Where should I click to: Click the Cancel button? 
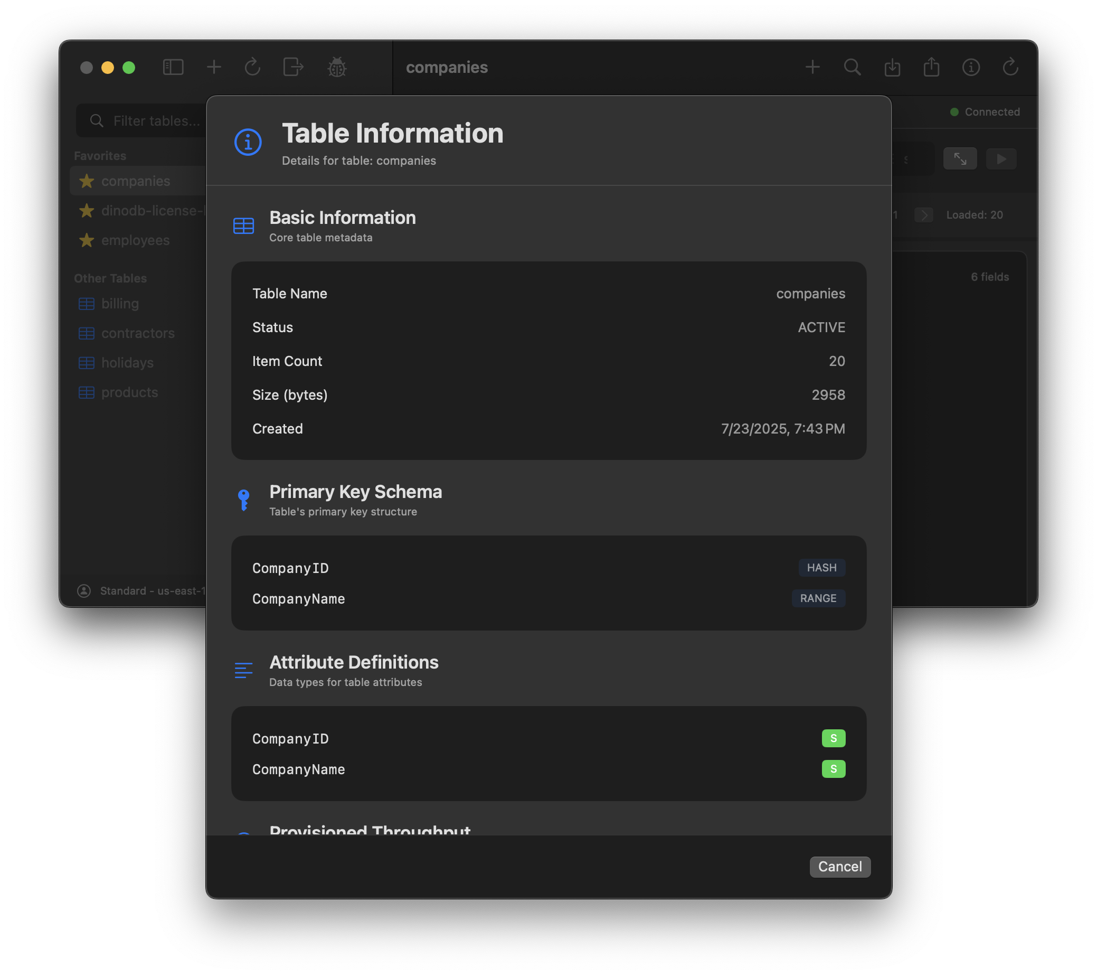[x=839, y=867]
